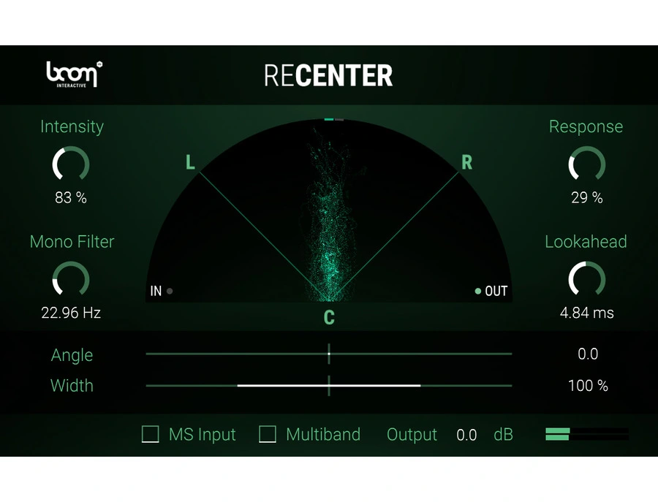Click the Boom Interactive logo
Viewport: 658px width, 502px height.
click(75, 75)
